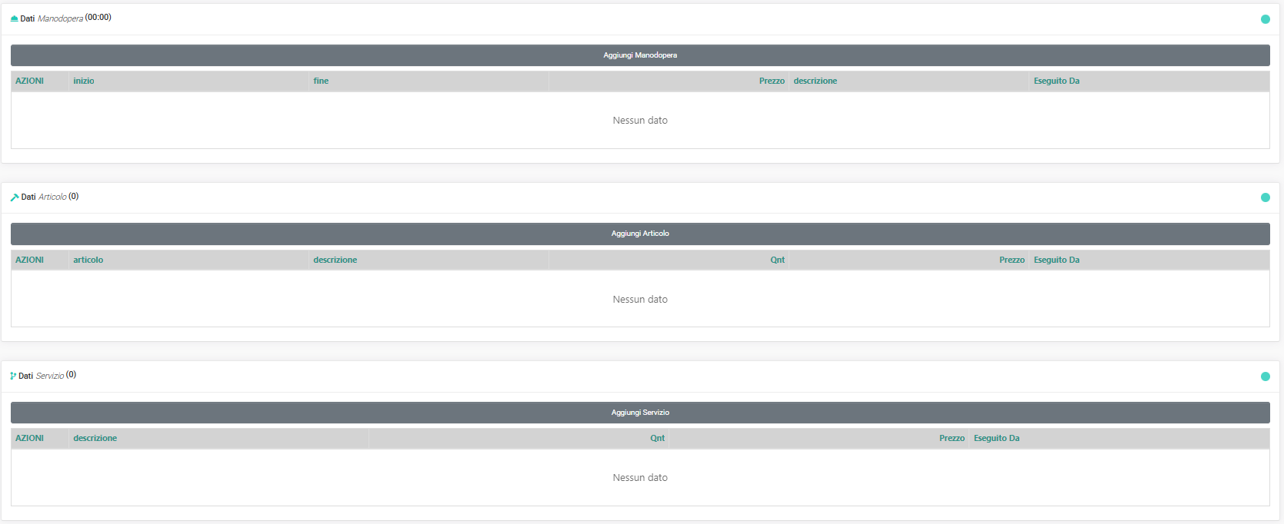Click the Aggiungi Manodopera button
1284x524 pixels.
tap(640, 55)
